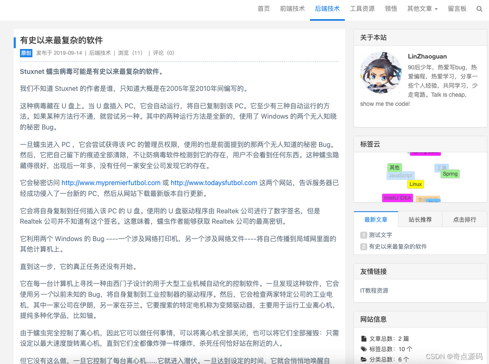The width and height of the screenshot is (489, 364).
Task: Select the JavaScript tag
Action: [401, 176]
